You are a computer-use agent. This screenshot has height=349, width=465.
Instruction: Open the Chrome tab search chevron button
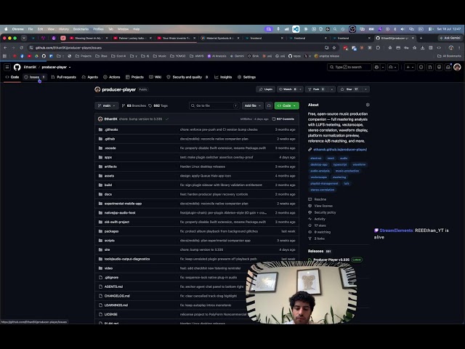point(24,38)
